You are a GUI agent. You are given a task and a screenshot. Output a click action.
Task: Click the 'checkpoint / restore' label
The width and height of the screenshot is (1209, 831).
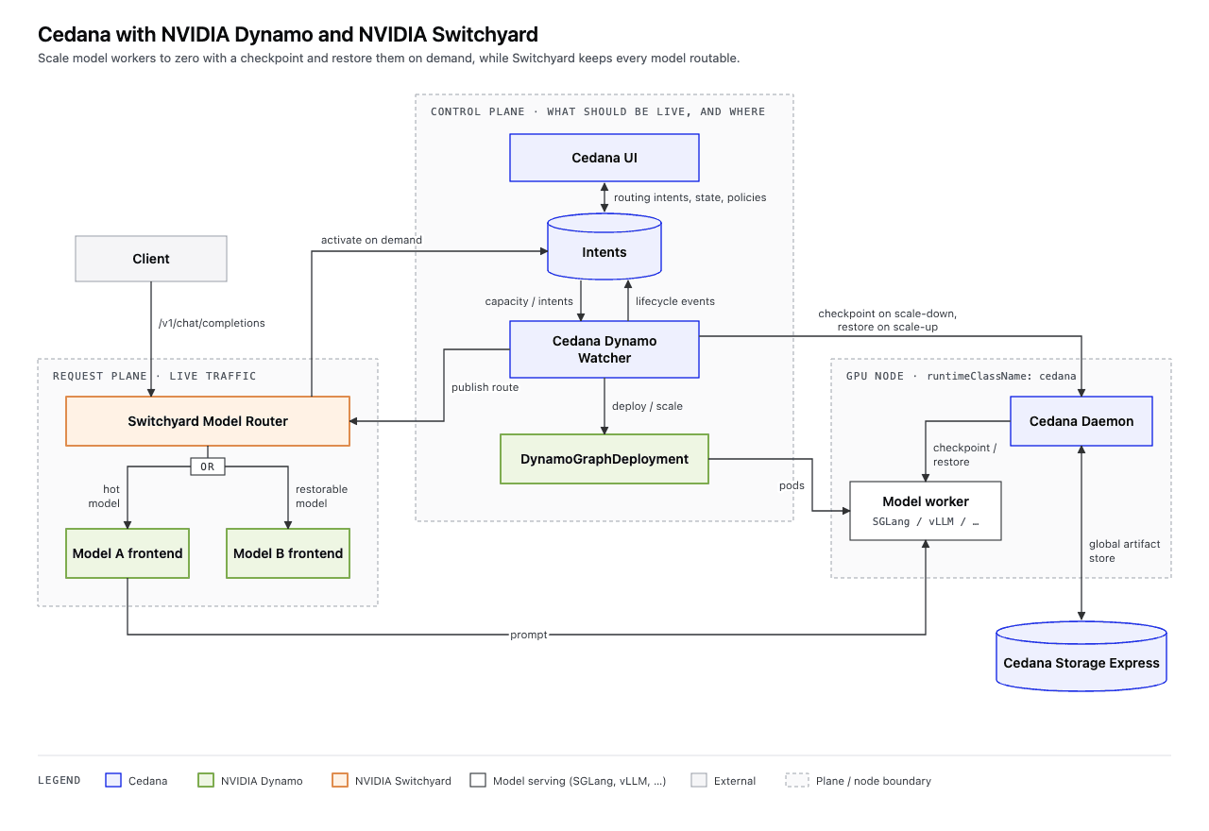point(964,455)
